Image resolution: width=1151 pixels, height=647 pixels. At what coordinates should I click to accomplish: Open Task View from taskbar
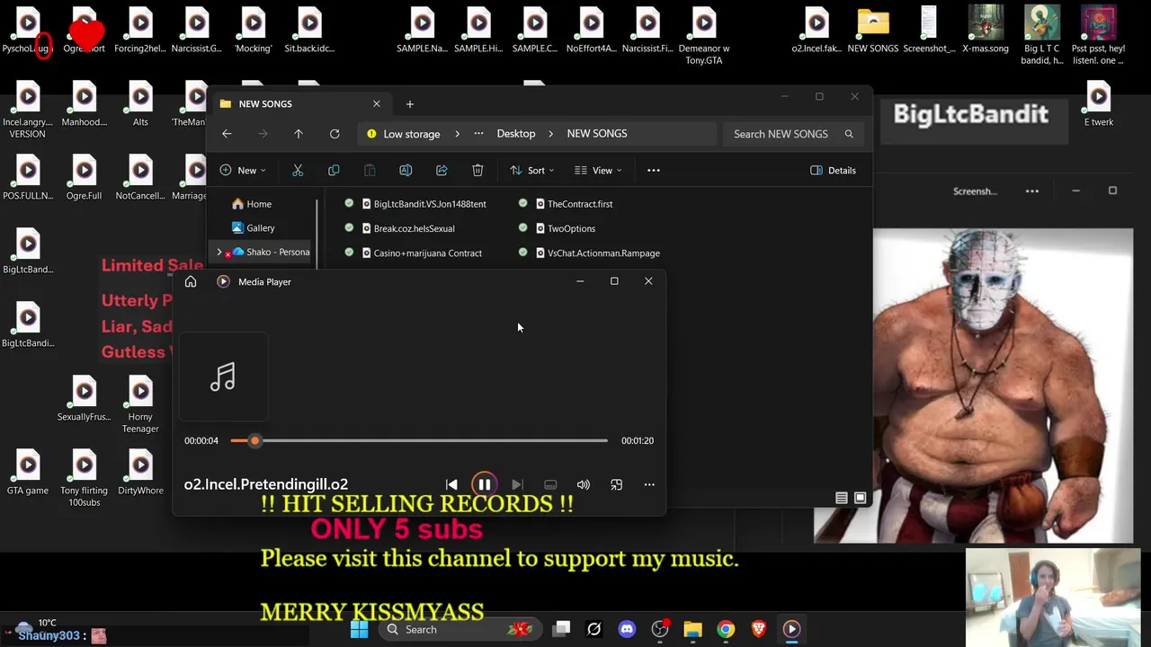[x=561, y=629]
